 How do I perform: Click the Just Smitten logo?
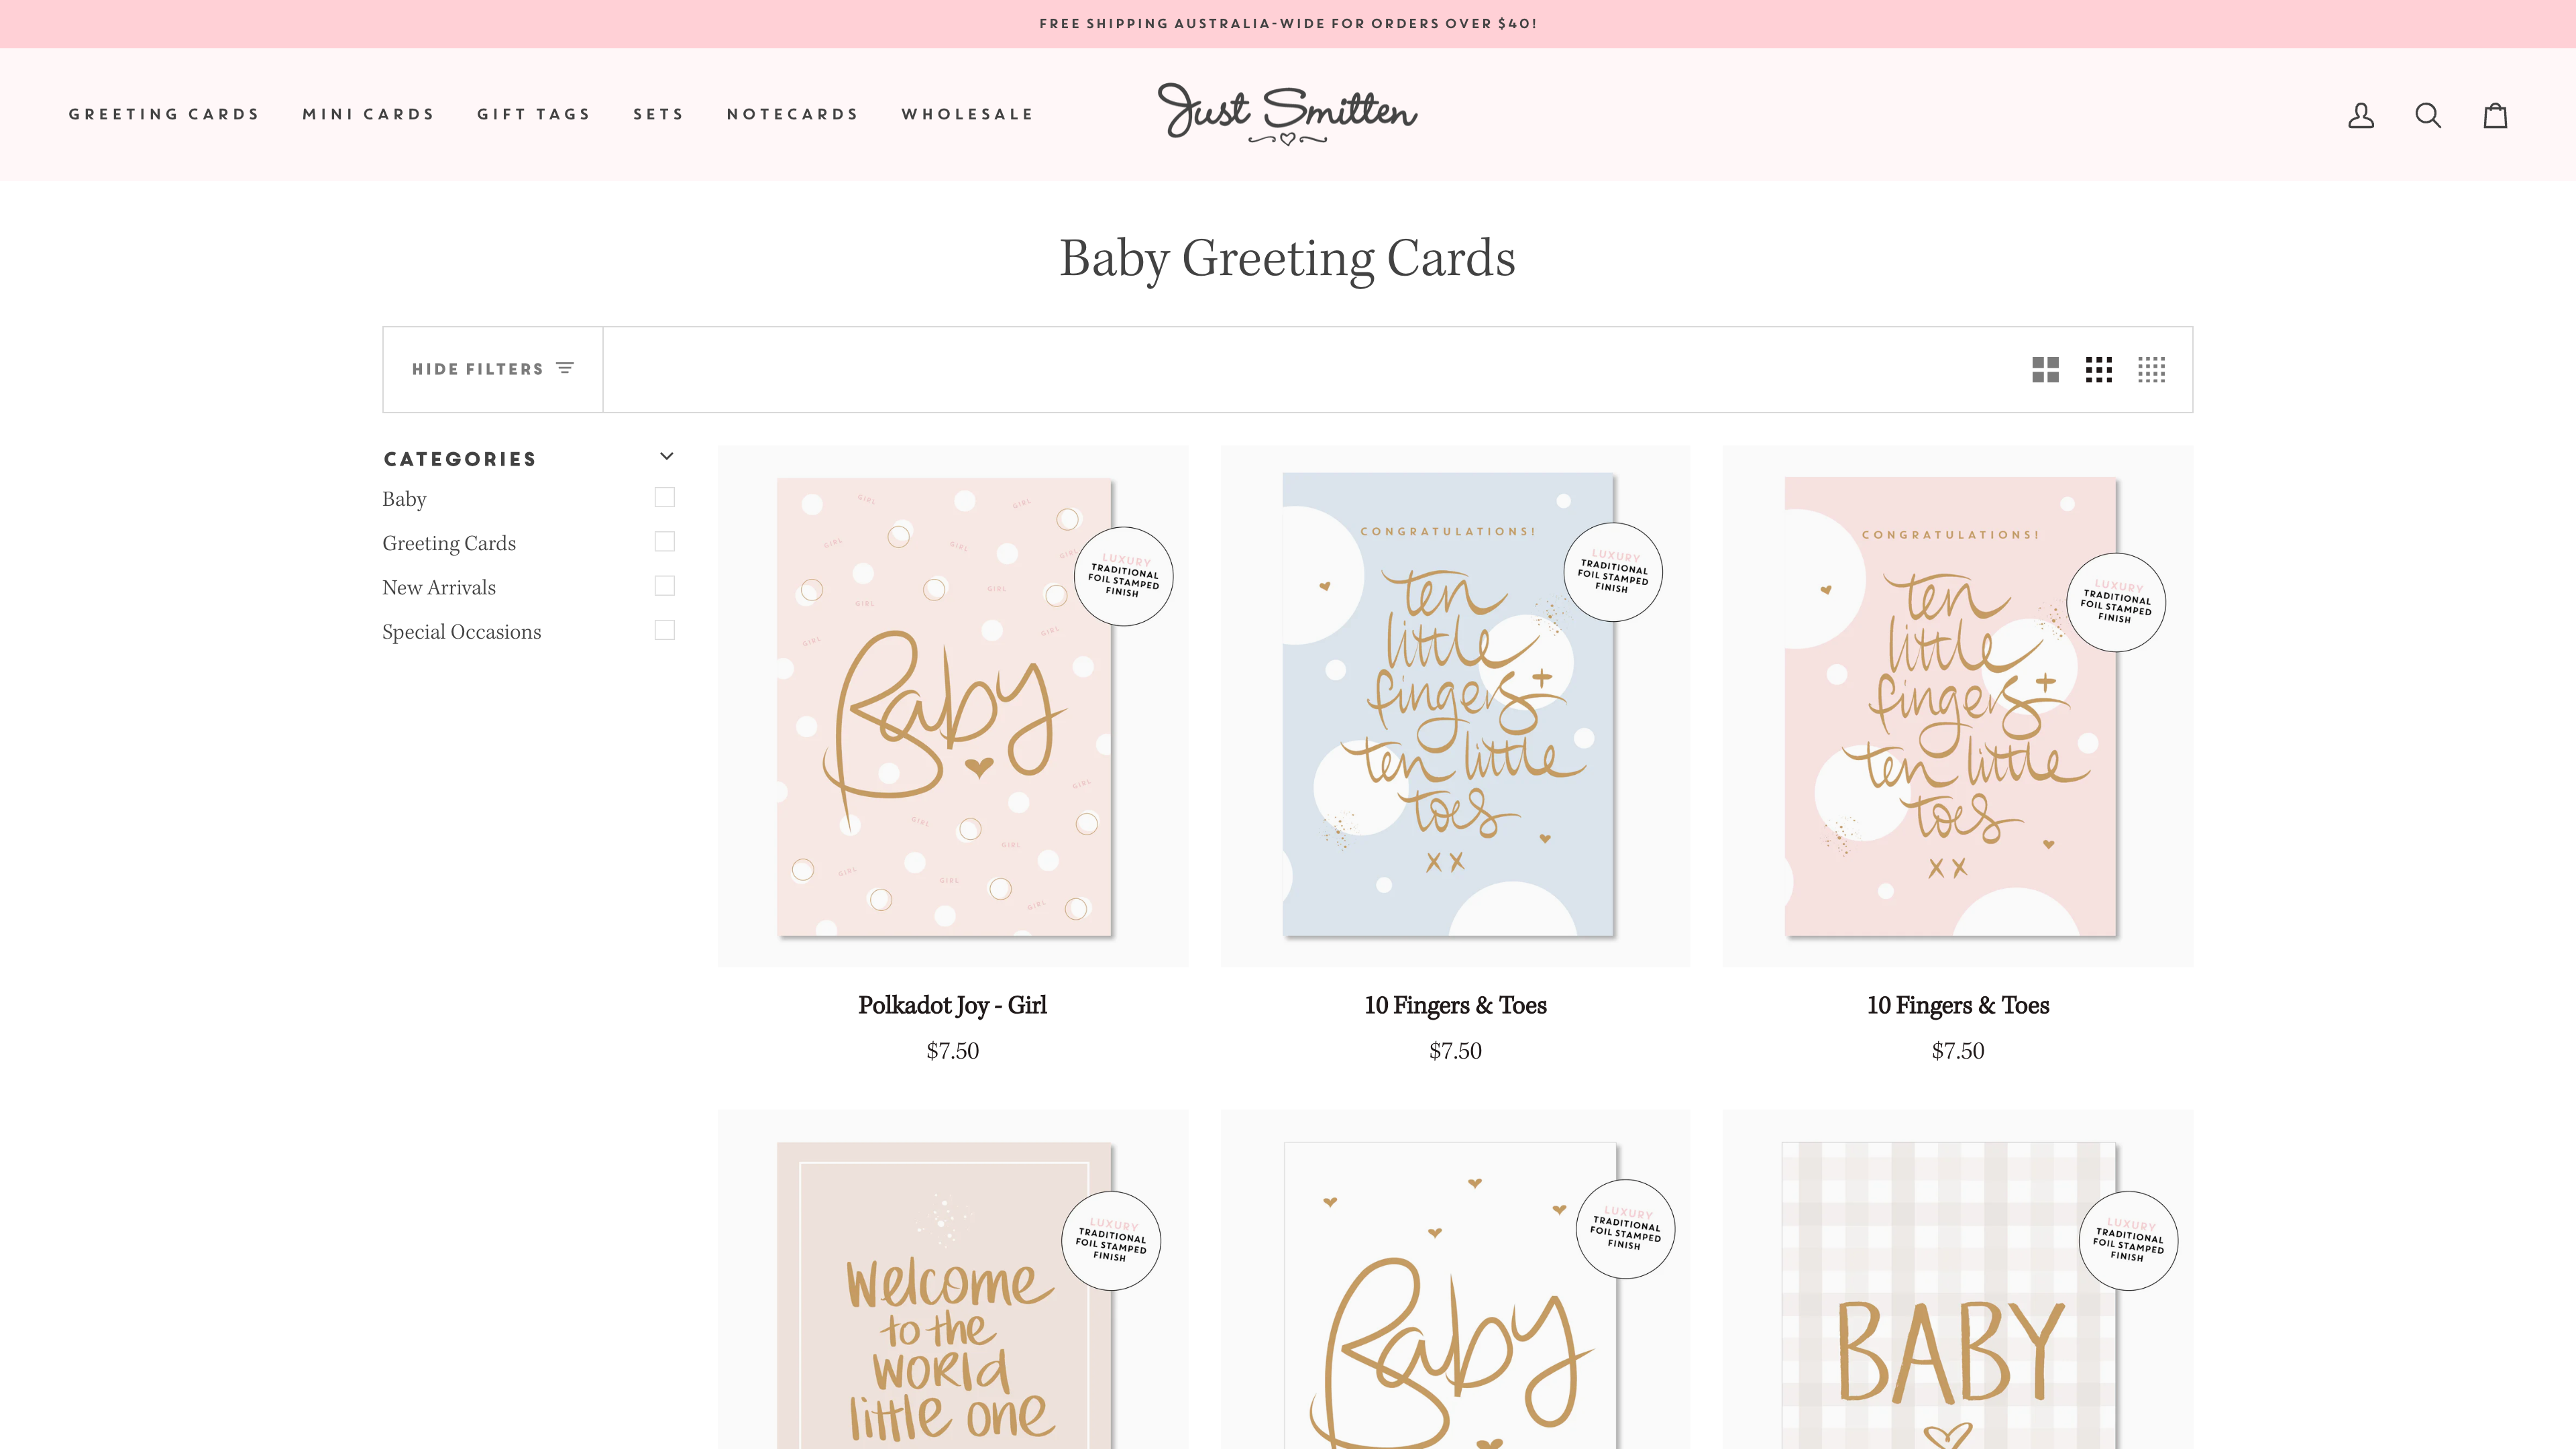click(1287, 114)
